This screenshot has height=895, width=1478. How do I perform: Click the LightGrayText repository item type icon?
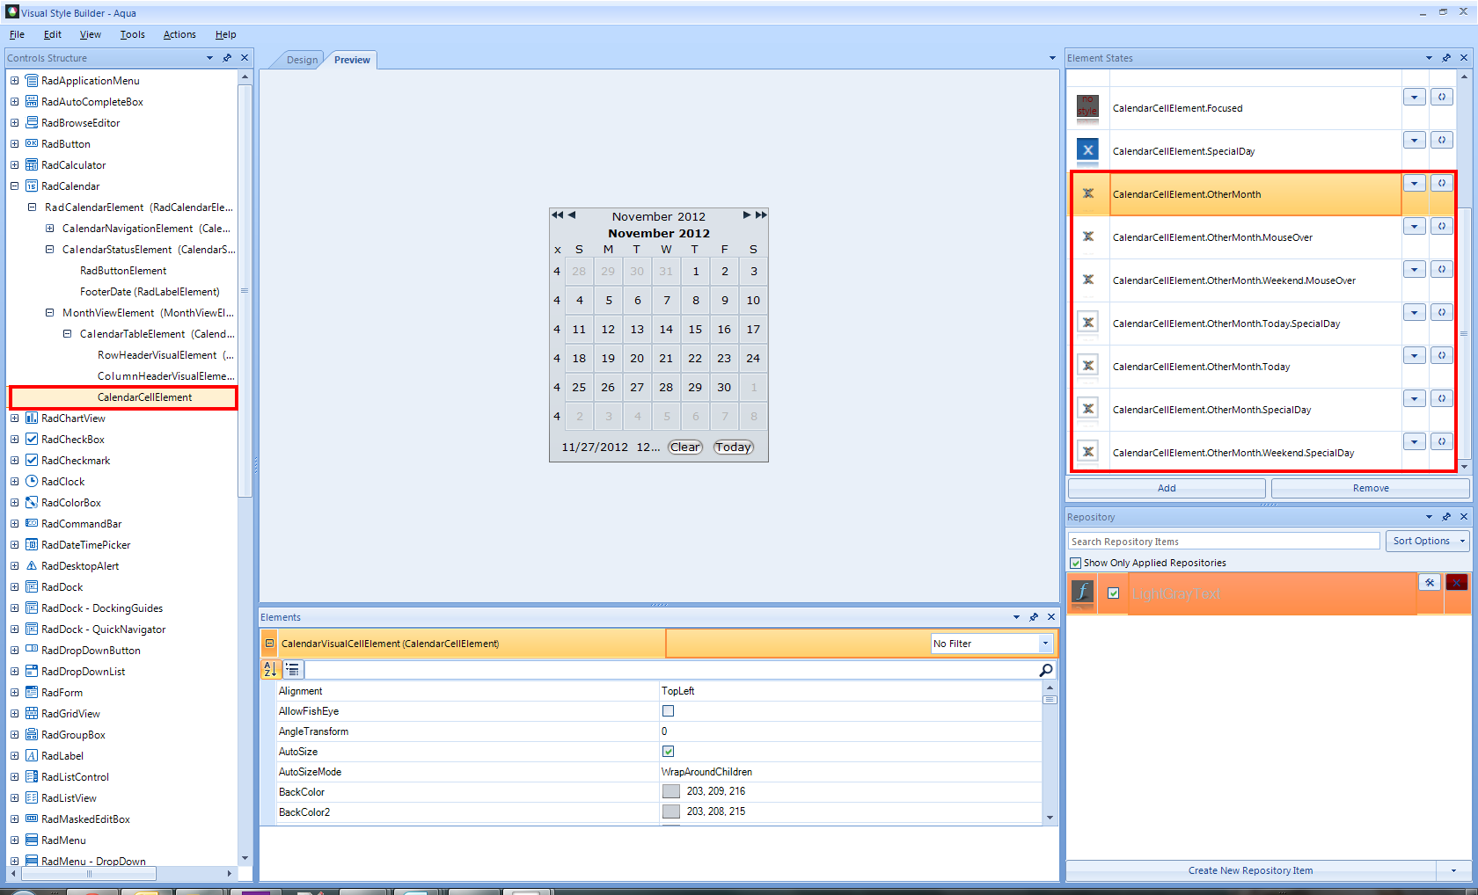coord(1082,593)
